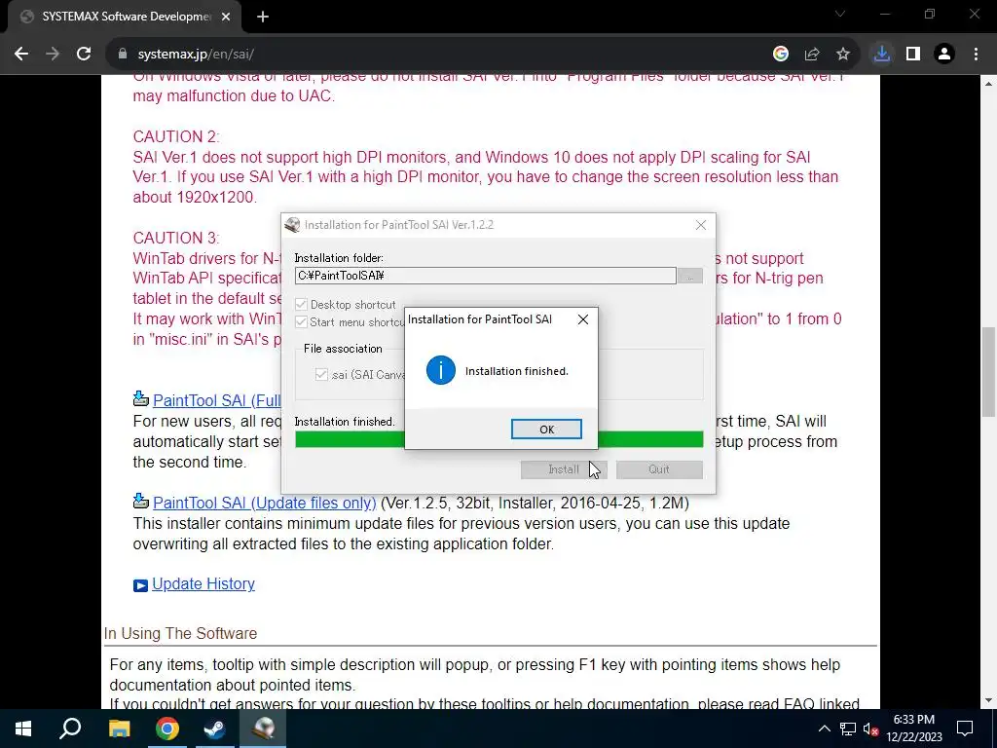
Task: Click the Chrome taskbar icon
Action: 167,729
